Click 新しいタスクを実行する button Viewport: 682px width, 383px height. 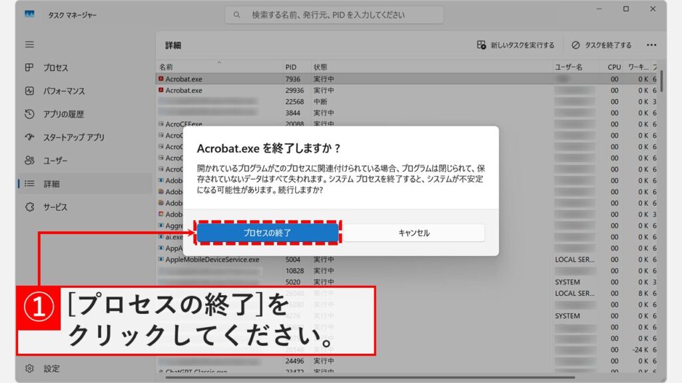click(515, 45)
